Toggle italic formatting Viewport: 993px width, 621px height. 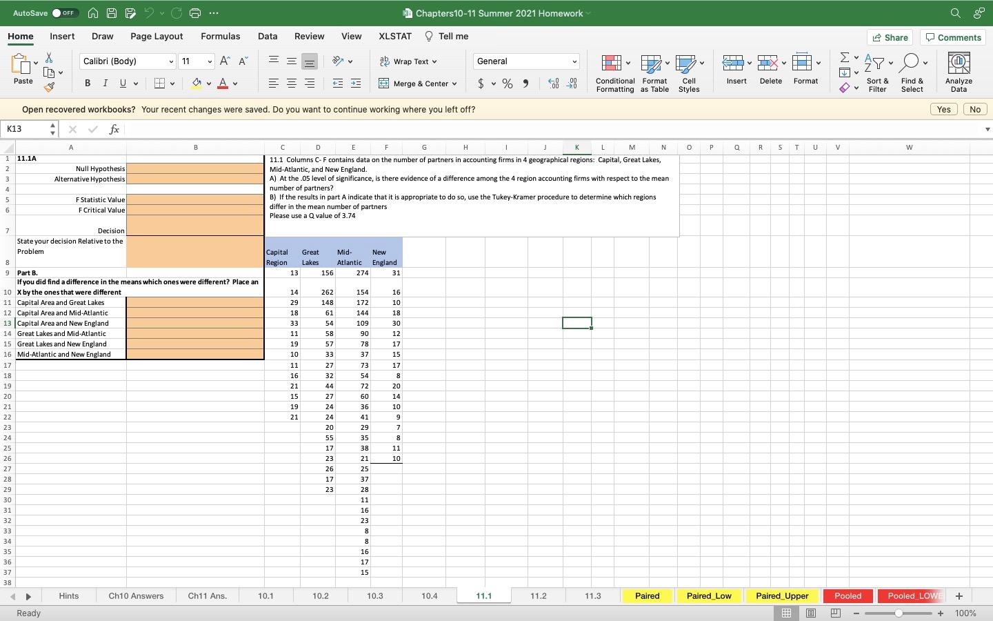pos(105,83)
